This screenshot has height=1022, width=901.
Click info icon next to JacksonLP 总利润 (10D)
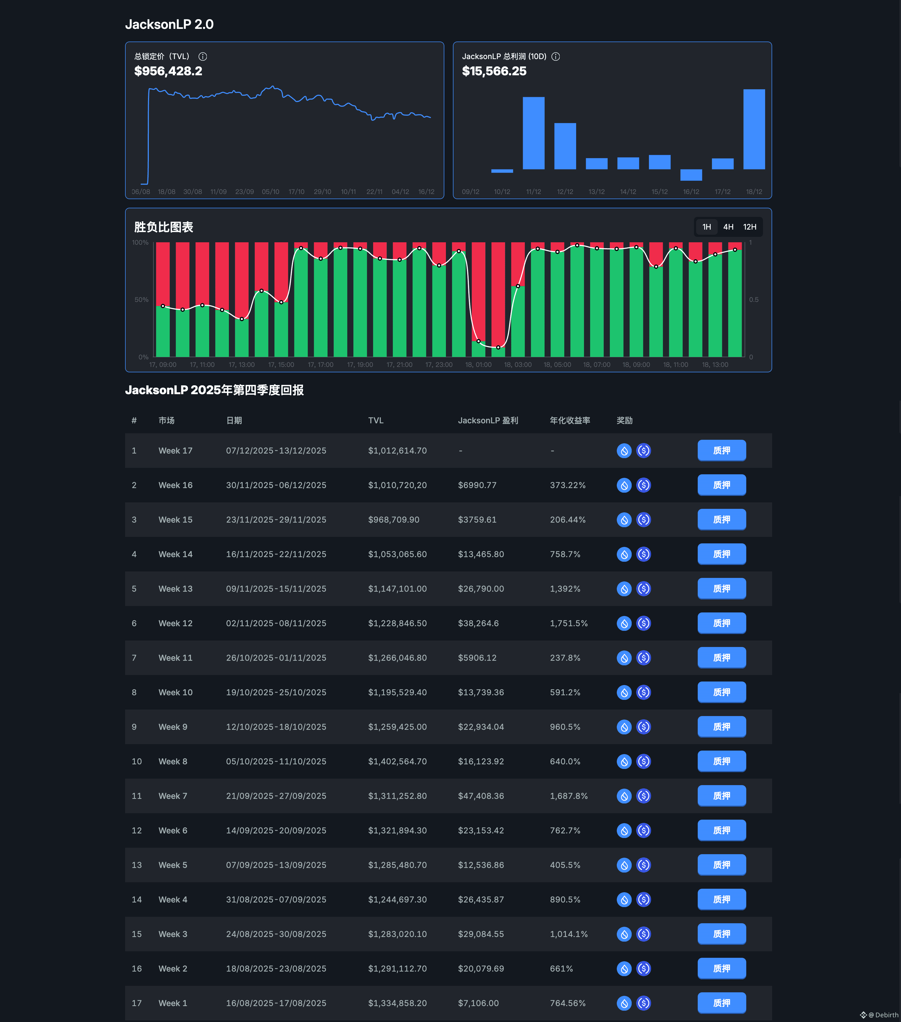tap(555, 56)
